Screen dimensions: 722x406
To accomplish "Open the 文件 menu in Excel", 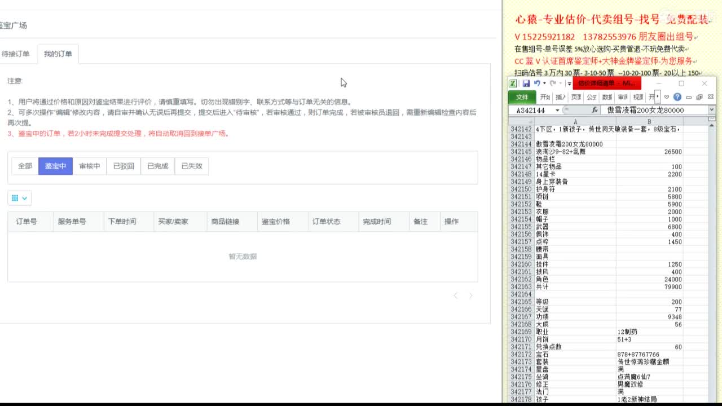I will pos(523,96).
